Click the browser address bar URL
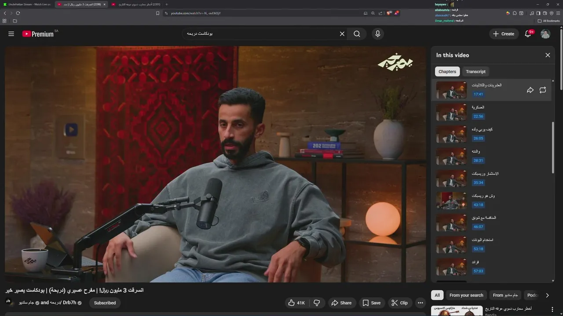The width and height of the screenshot is (563, 316). [196, 13]
